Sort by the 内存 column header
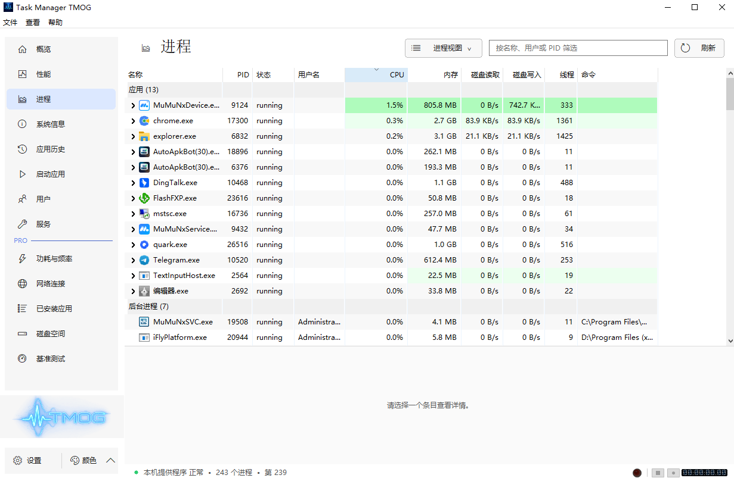Viewport: 734px width, 478px height. (x=434, y=75)
